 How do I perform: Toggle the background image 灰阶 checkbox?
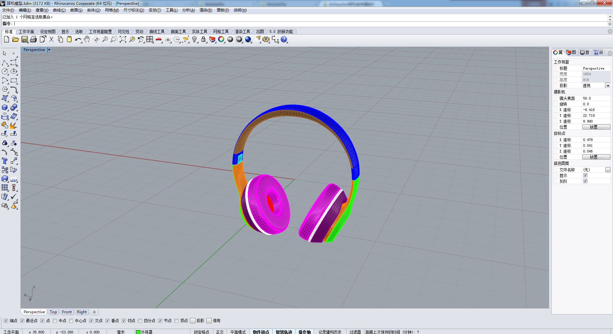585,181
